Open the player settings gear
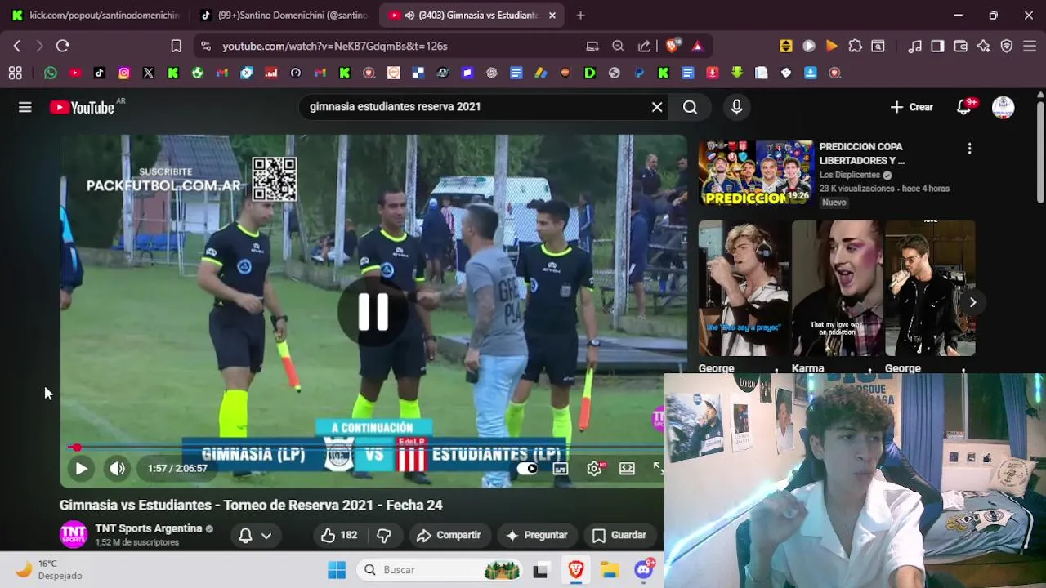Image resolution: width=1046 pixels, height=588 pixels. [595, 468]
